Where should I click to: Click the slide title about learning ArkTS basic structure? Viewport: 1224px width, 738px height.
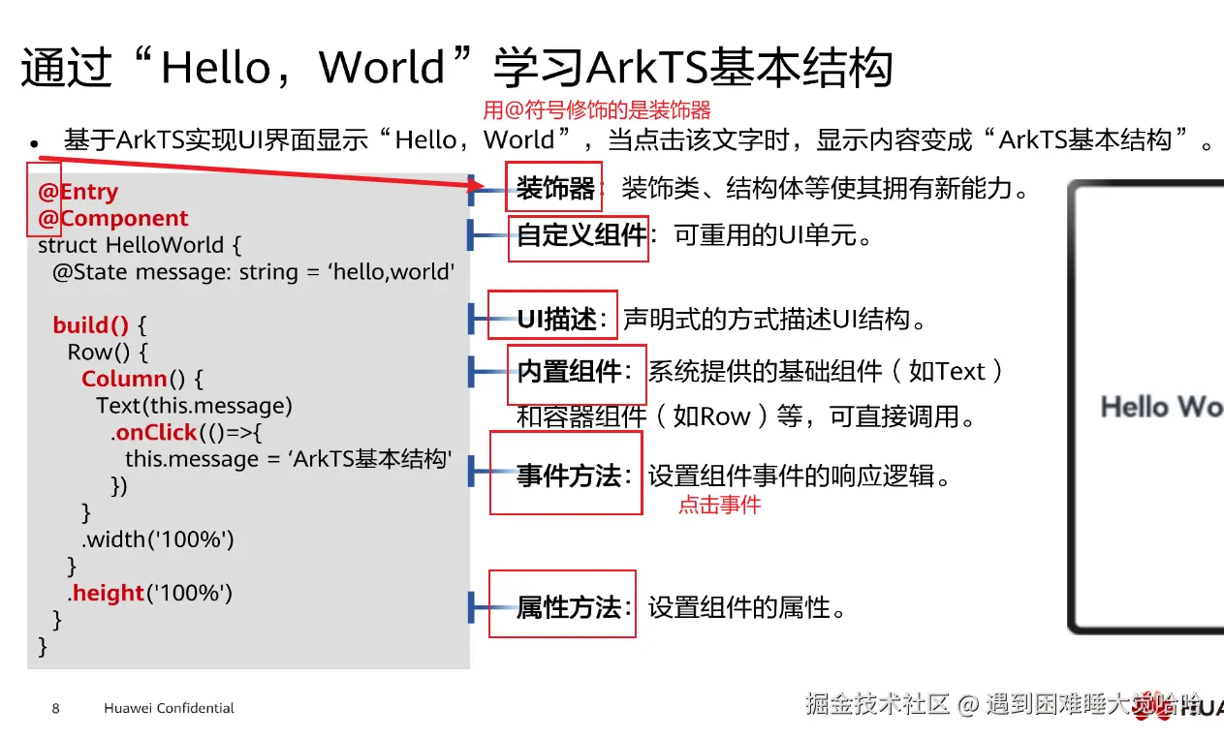(x=456, y=69)
